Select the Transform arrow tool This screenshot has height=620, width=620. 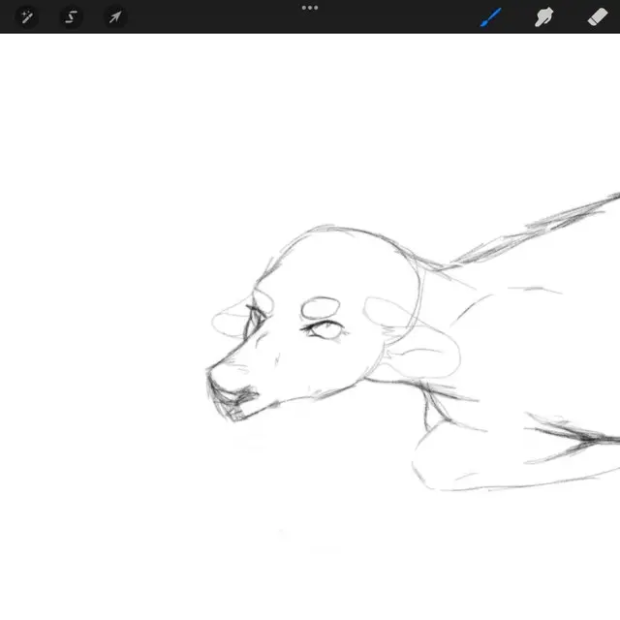[115, 17]
